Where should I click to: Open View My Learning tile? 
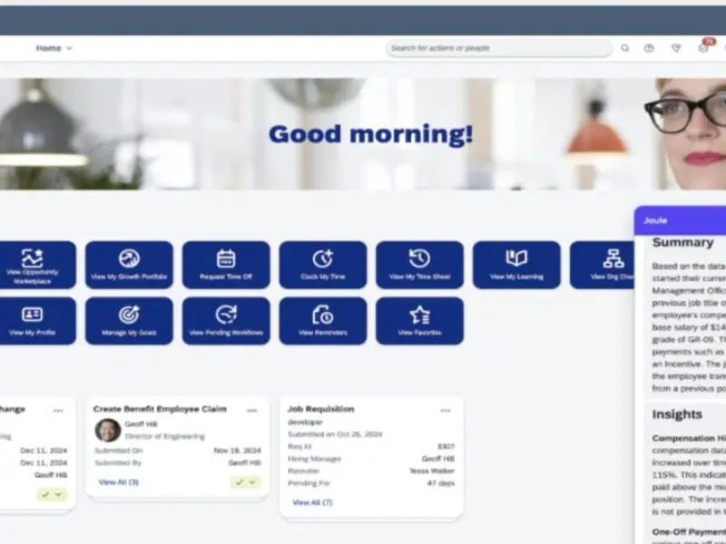tap(516, 265)
